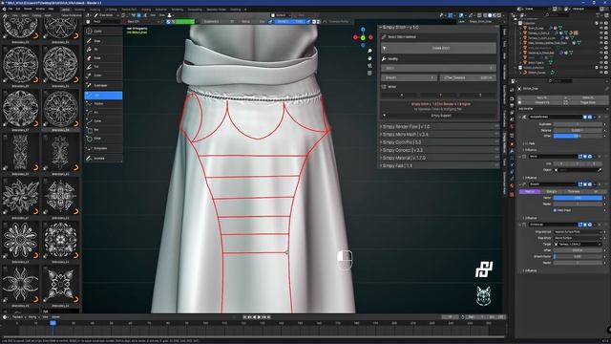Image resolution: width=611 pixels, height=344 pixels.
Task: Click the Simply Support button
Action: 440,116
